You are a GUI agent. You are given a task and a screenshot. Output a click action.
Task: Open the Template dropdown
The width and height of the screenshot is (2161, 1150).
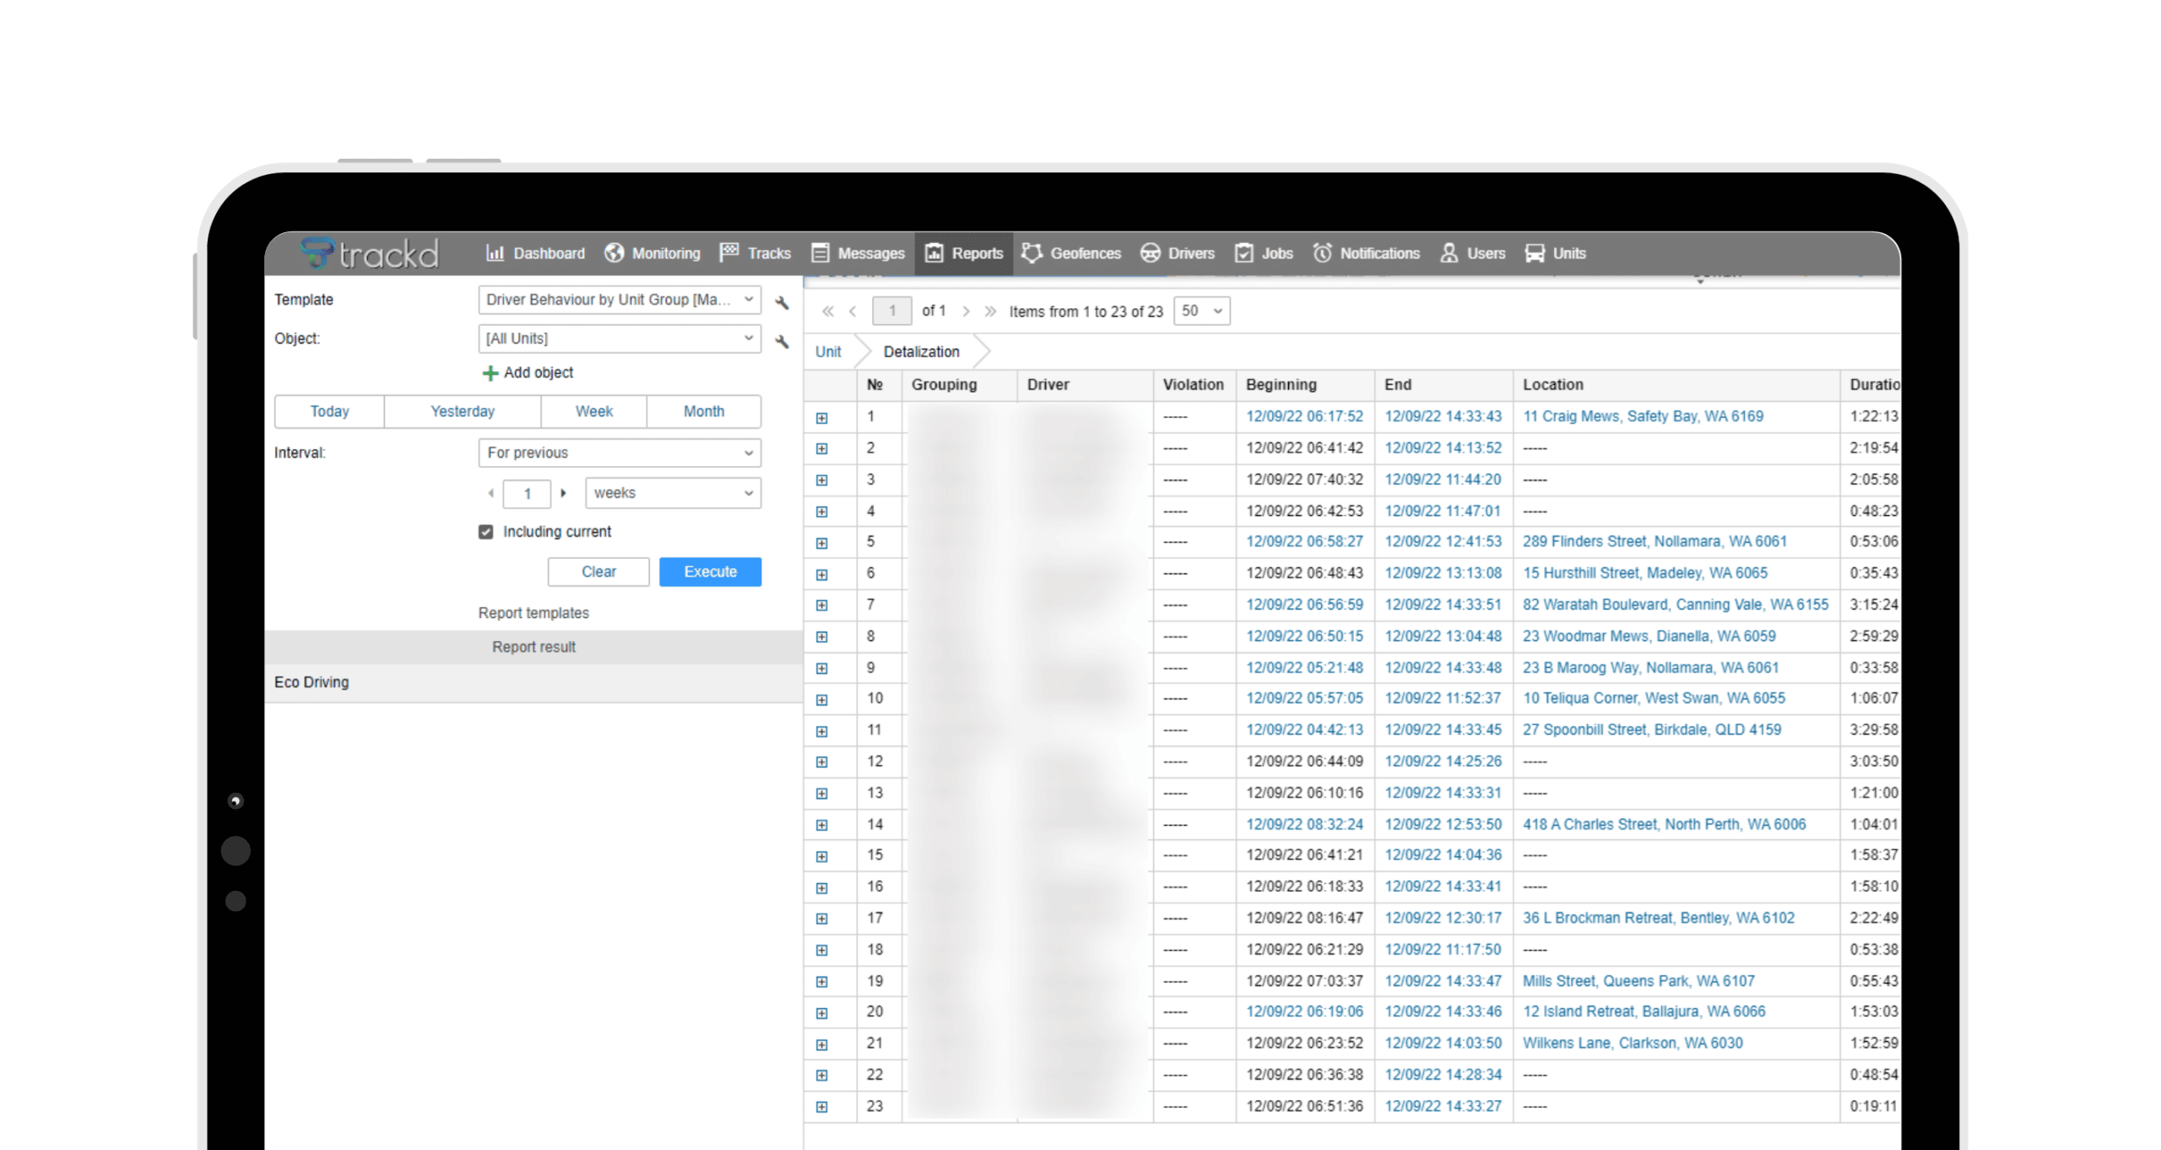click(x=619, y=300)
